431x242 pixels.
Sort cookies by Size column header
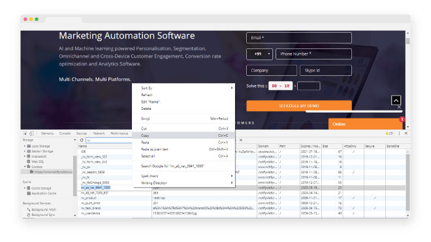pos(332,147)
